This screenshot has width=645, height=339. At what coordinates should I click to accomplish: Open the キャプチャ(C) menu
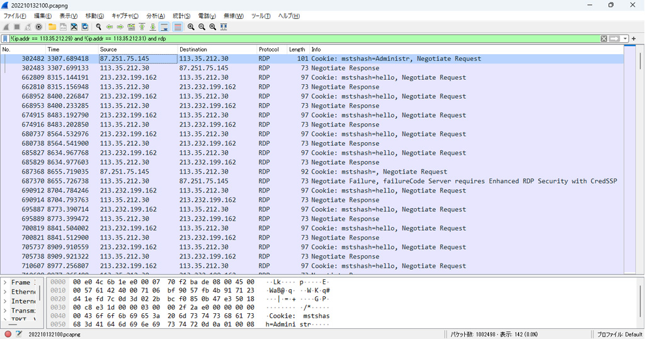(125, 16)
